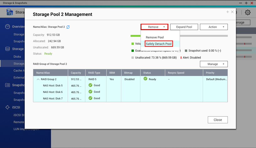This screenshot has height=148, width=256.
Task: Click the RAID 5 type cell
Action: [x=92, y=79]
